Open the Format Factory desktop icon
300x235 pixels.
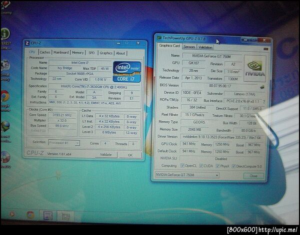(5, 70)
